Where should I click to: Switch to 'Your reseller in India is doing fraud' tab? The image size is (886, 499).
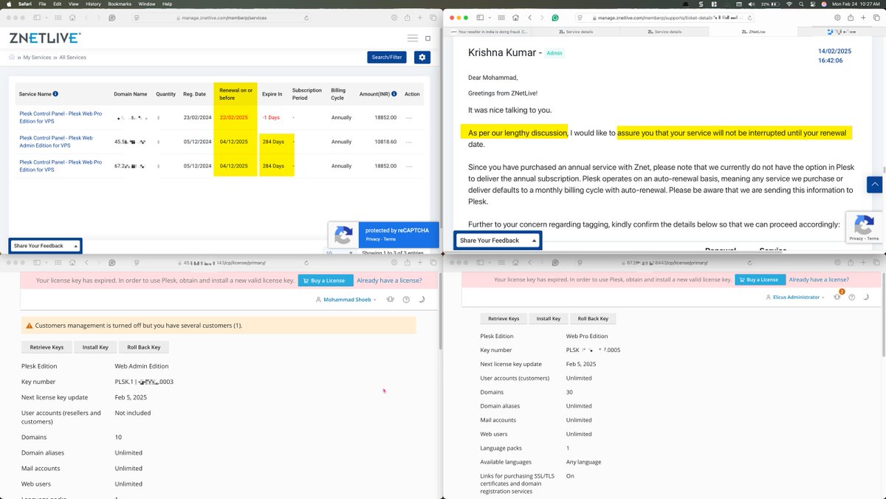point(487,32)
